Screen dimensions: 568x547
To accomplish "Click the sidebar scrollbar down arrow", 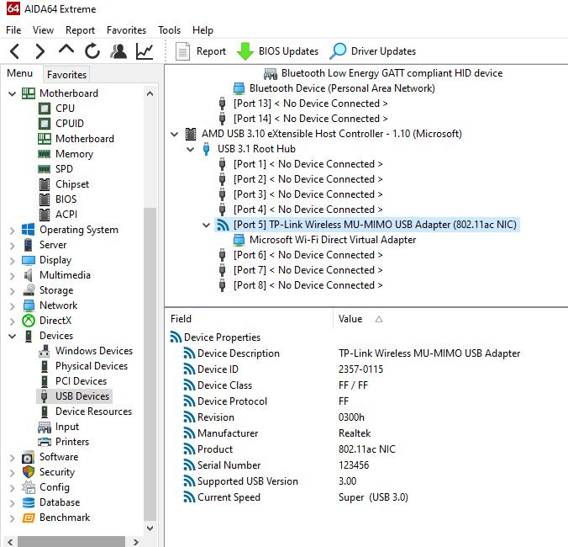I will pos(150,528).
